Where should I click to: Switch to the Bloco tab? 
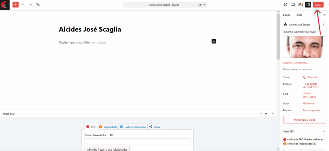[299, 15]
